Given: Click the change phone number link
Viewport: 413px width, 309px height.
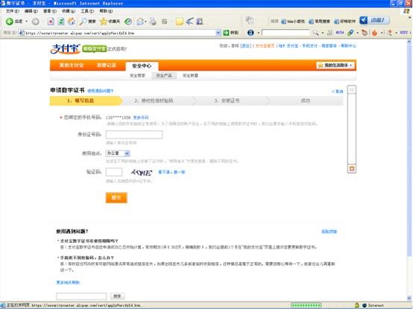Looking at the screenshot, I should click(141, 118).
